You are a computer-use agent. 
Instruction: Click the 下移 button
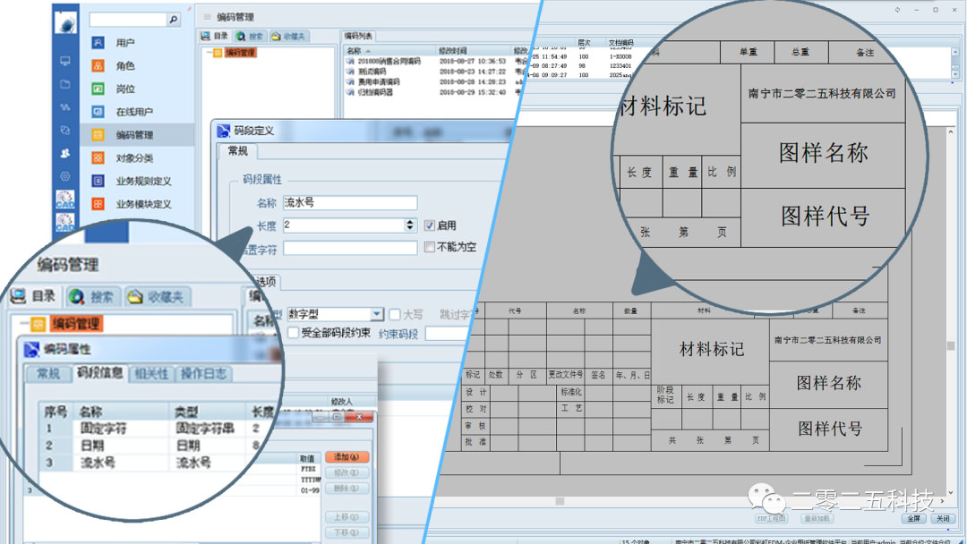coord(346,532)
